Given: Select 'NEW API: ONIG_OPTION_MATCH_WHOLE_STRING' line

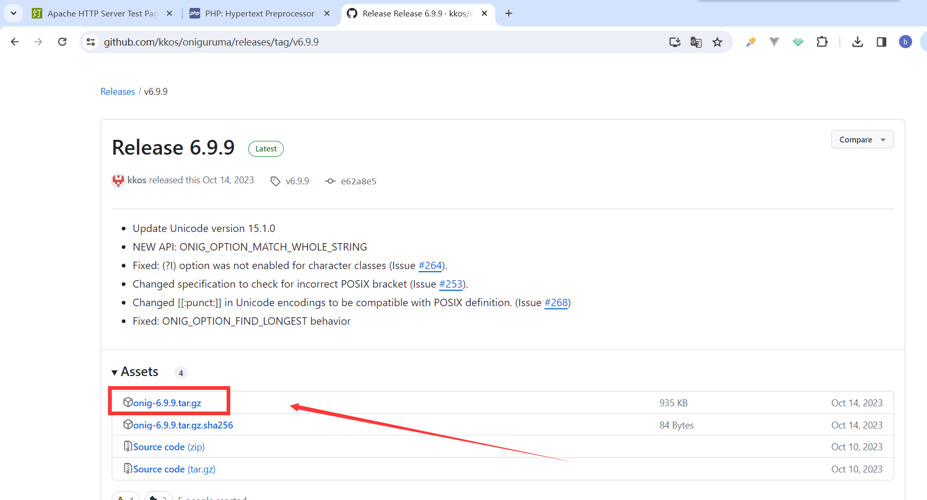Looking at the screenshot, I should pos(250,247).
